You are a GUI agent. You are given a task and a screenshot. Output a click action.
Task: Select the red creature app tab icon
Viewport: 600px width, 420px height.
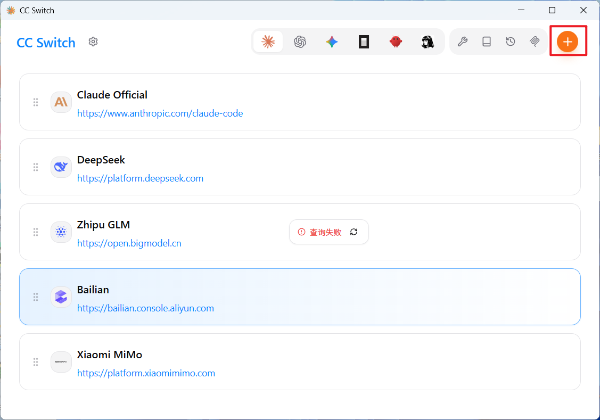pos(396,42)
